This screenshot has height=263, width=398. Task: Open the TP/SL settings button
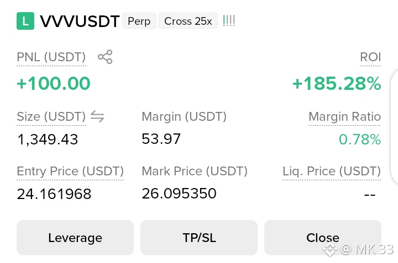coord(199,238)
